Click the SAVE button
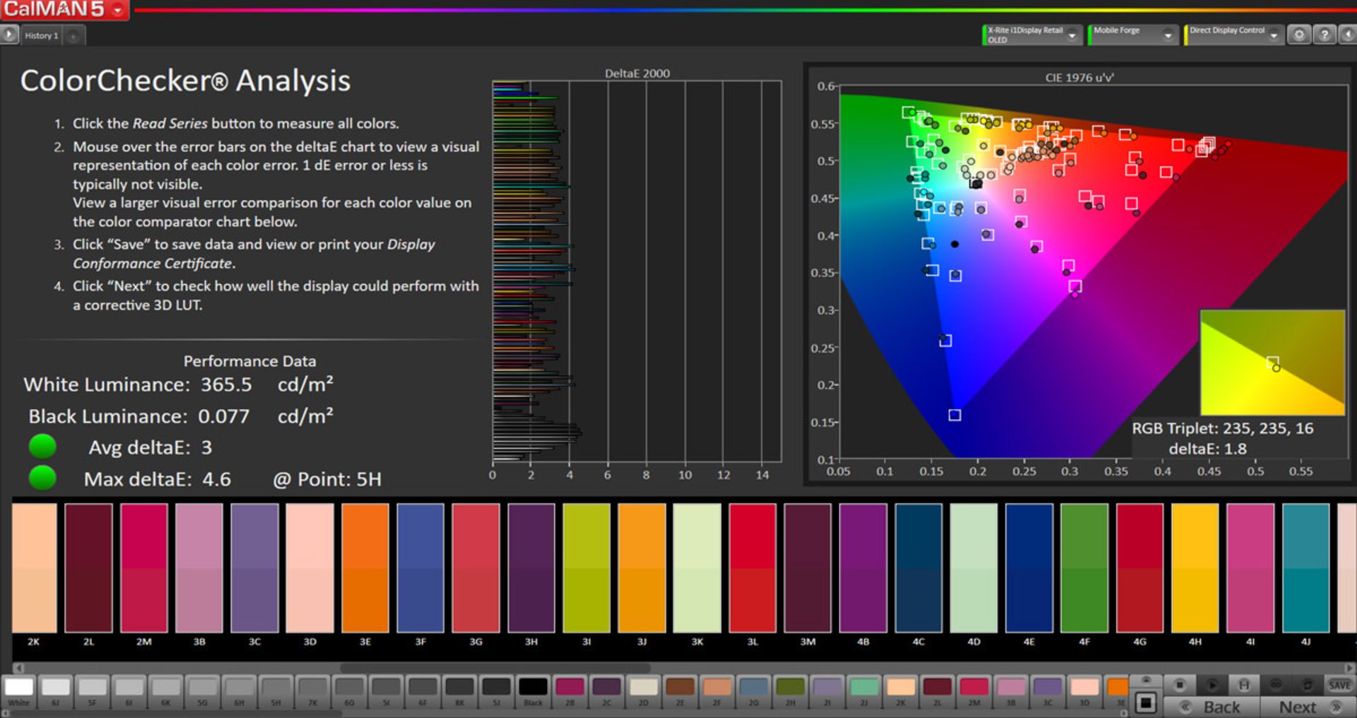1357x718 pixels. click(1339, 685)
